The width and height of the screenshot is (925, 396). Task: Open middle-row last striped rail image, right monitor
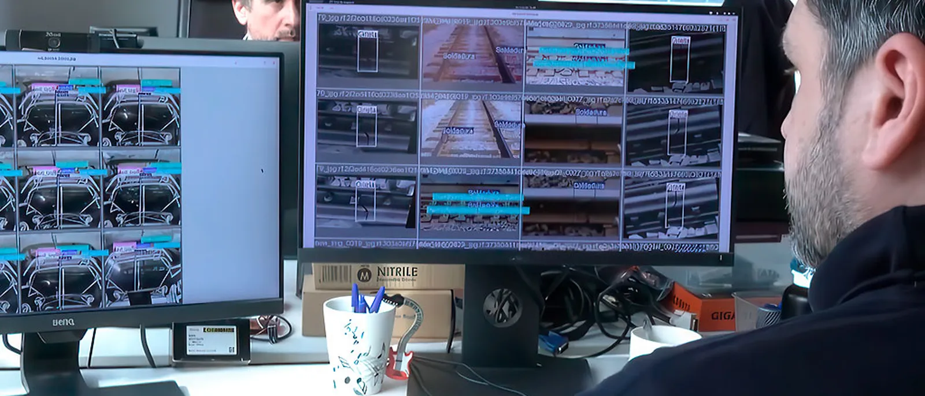point(674,136)
